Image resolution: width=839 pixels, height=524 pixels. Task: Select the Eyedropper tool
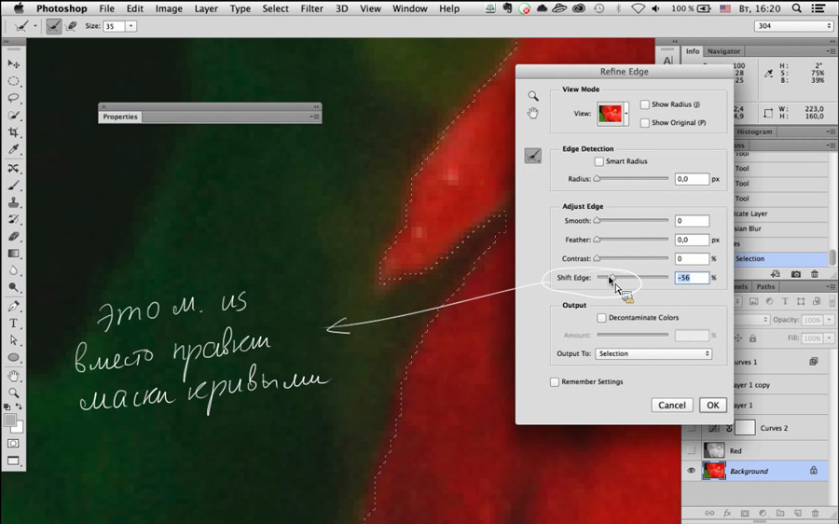pyautogui.click(x=13, y=149)
